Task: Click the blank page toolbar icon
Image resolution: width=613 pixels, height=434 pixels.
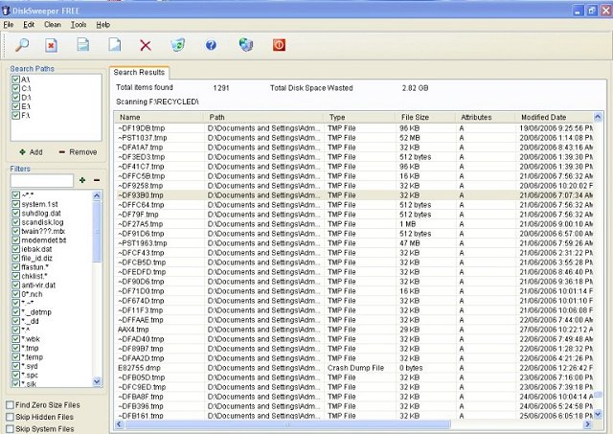Action: (x=114, y=45)
